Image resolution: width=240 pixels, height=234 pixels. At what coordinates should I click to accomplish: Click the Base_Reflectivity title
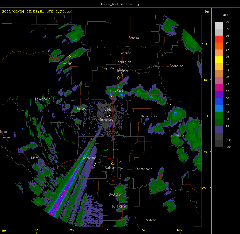tap(120, 4)
